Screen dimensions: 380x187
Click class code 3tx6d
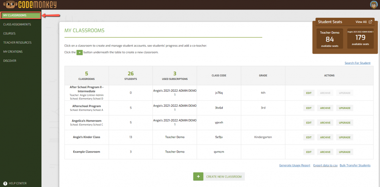[x=219, y=108]
